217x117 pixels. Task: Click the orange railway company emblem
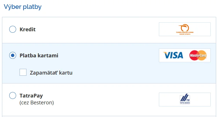pyautogui.click(x=184, y=28)
